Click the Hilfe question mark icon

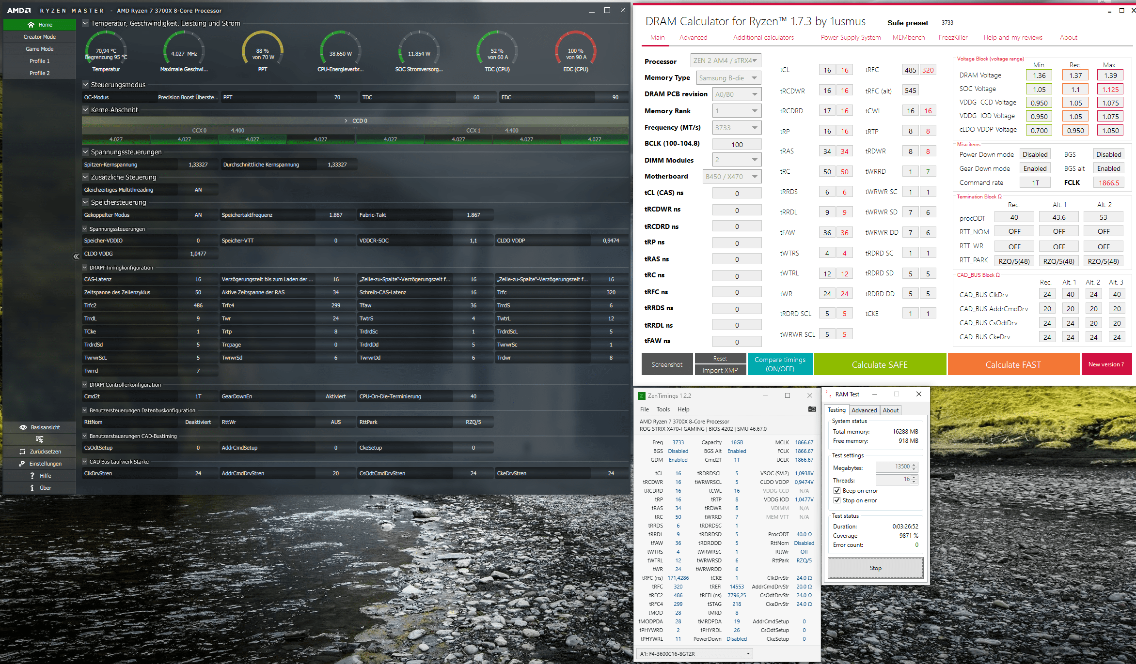[32, 476]
